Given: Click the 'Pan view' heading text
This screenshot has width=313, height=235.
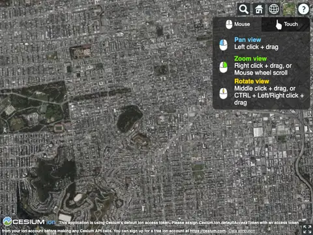Looking at the screenshot, I should (248, 40).
